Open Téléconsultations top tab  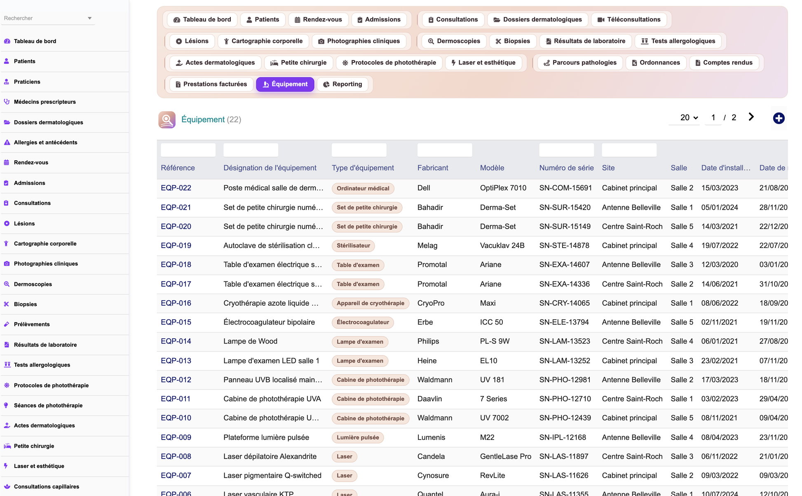click(629, 20)
